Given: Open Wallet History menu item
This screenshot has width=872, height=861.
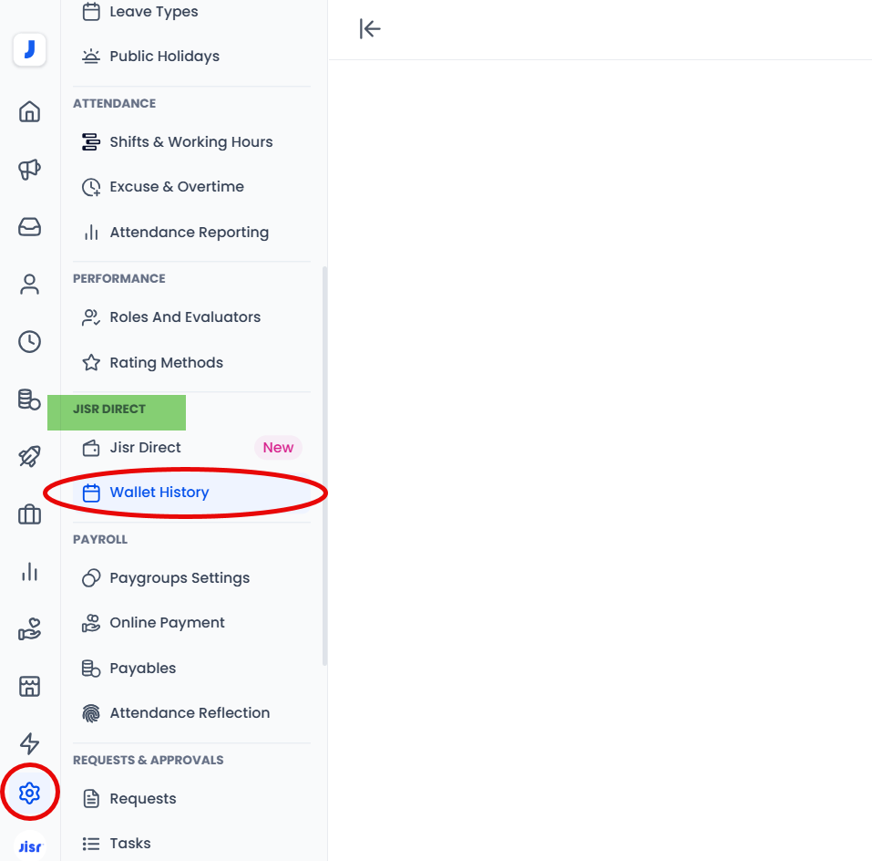Looking at the screenshot, I should [159, 493].
